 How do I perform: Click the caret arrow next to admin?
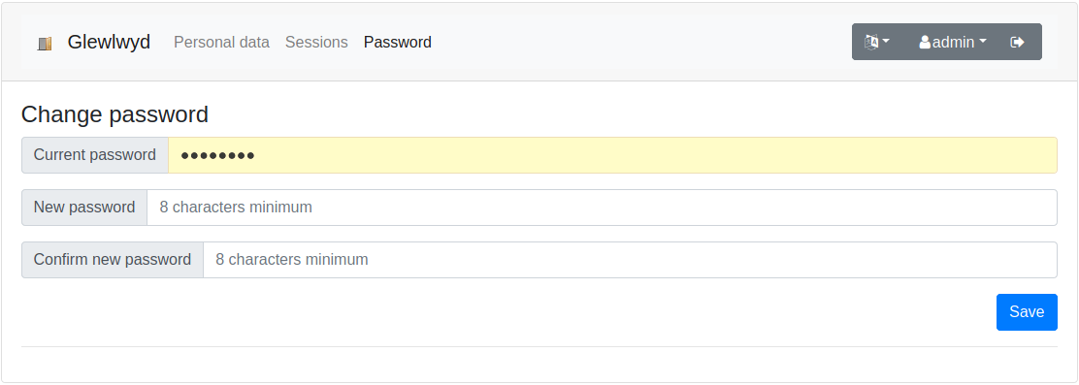983,42
